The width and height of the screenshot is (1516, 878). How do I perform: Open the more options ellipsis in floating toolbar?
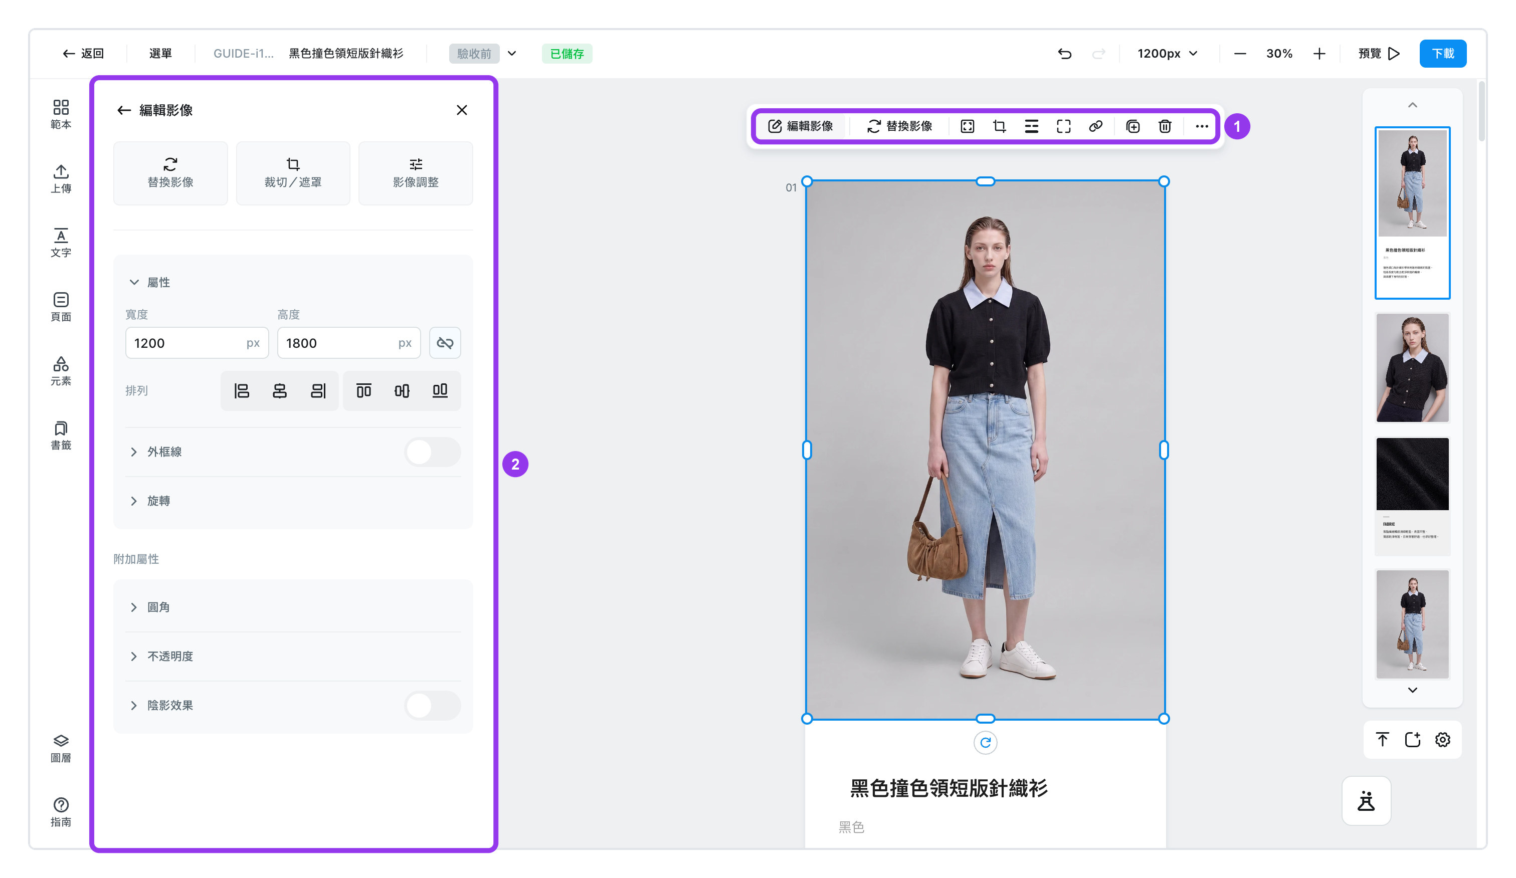pyautogui.click(x=1202, y=126)
